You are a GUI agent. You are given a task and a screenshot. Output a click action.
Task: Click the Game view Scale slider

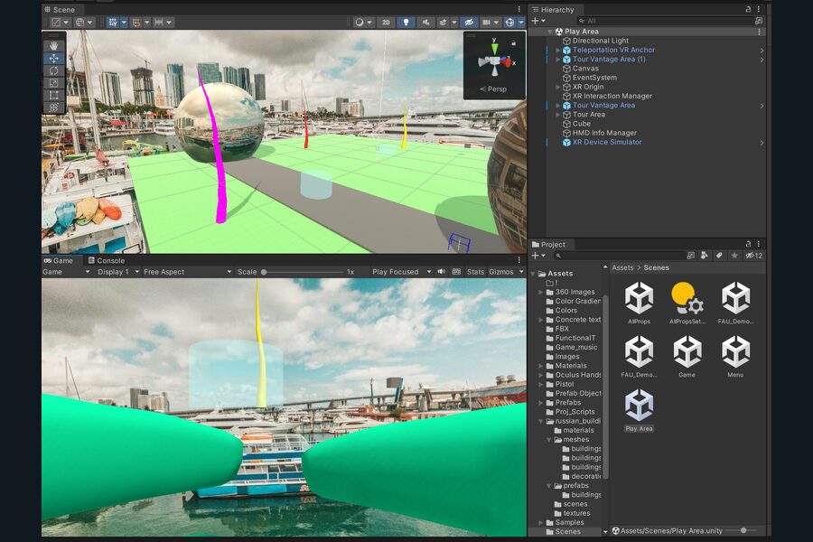tap(304, 272)
